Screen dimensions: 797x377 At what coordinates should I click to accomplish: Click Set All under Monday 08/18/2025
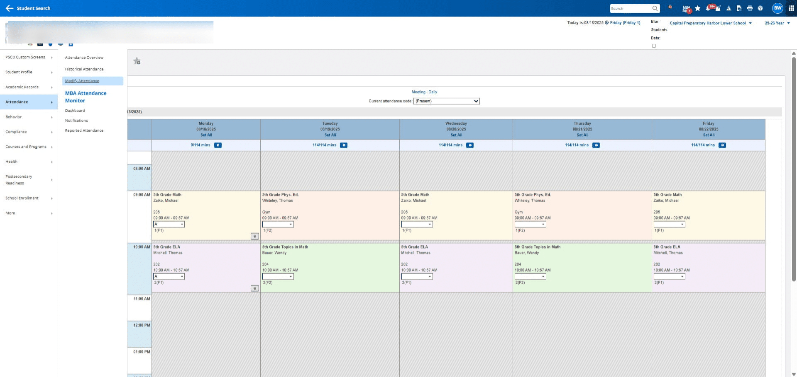point(206,135)
